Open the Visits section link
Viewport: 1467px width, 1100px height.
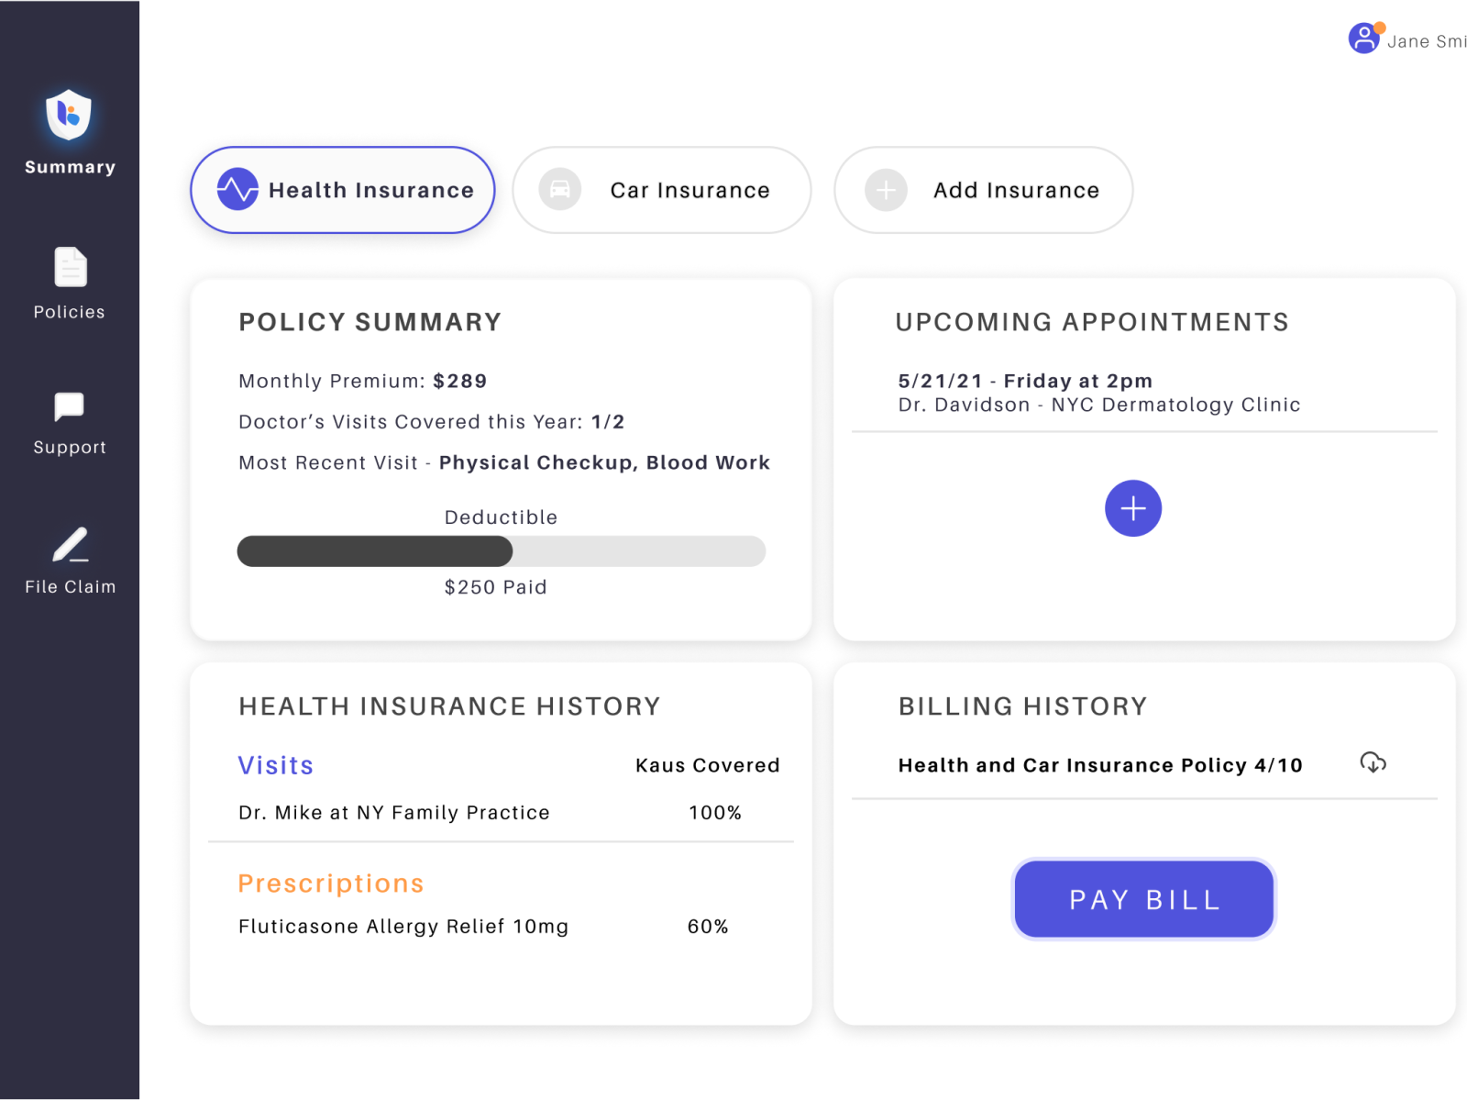click(275, 765)
